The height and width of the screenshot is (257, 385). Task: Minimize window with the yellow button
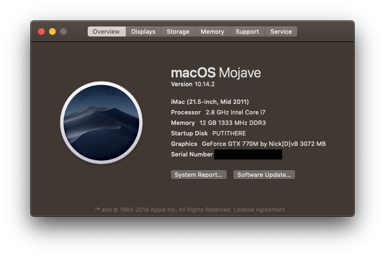coord(52,32)
